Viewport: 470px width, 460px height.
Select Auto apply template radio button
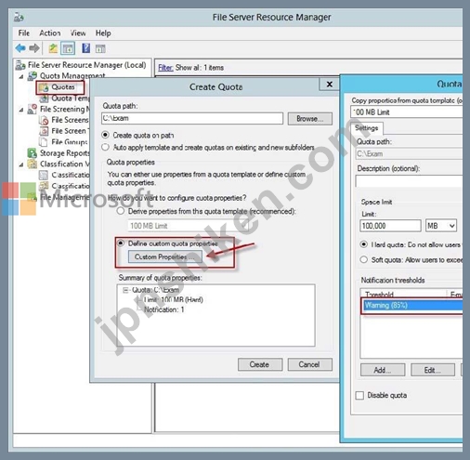coord(106,147)
